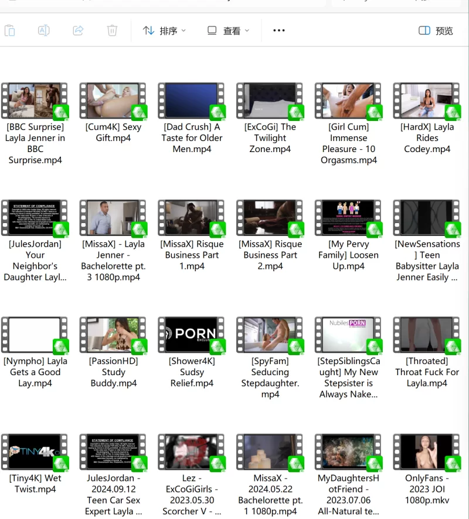Select the [HardX] Layla Rides Codey.mp4 thumbnail
Viewport: 469px width, 519px height.
(427, 101)
